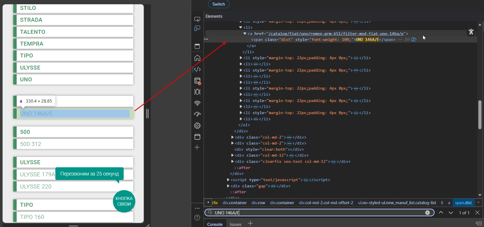Image resolution: width=484 pixels, height=227 pixels.
Task: Activate the inspect element picker icon
Action: [x=197, y=19]
